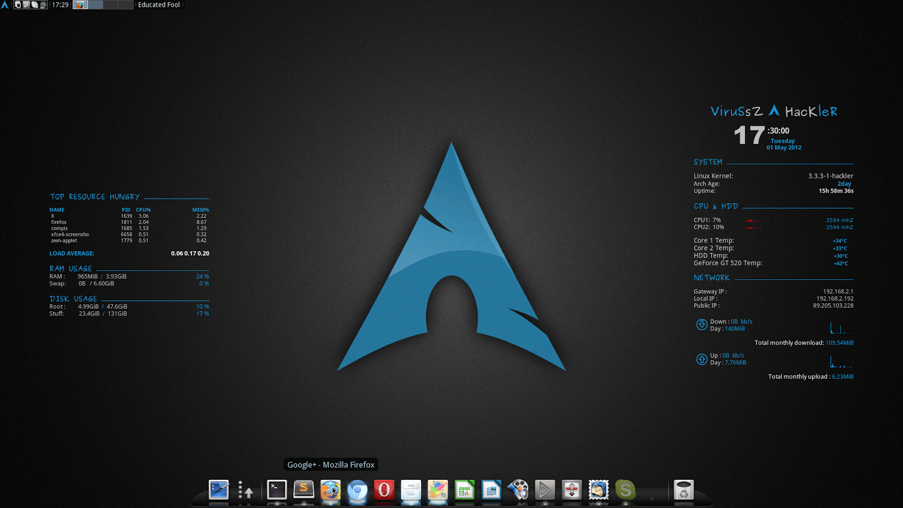Click the "DISK USAGE" heading
The width and height of the screenshot is (903, 508).
pyautogui.click(x=73, y=299)
